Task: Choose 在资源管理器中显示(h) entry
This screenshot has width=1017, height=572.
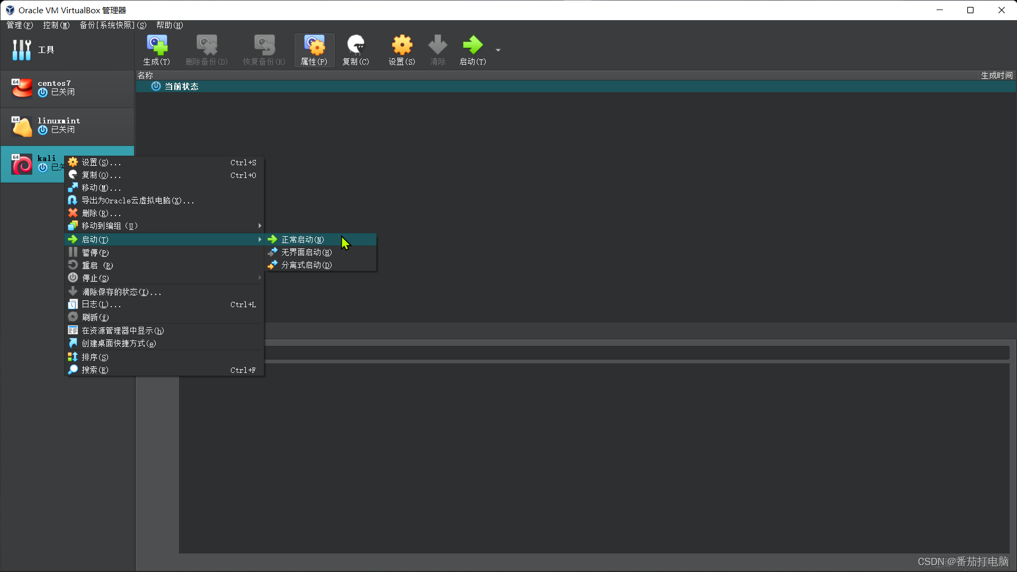Action: pyautogui.click(x=164, y=330)
